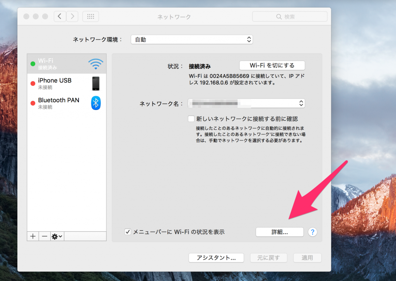Click auto-join explanation text paragraph
396x281 pixels.
pyautogui.click(x=251, y=134)
